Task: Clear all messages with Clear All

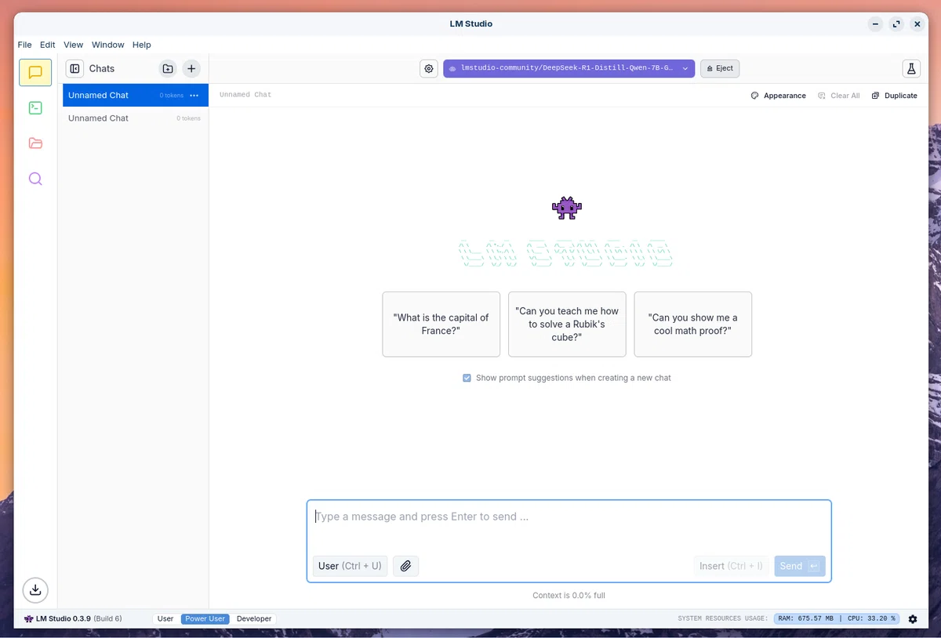Action: pyautogui.click(x=838, y=96)
